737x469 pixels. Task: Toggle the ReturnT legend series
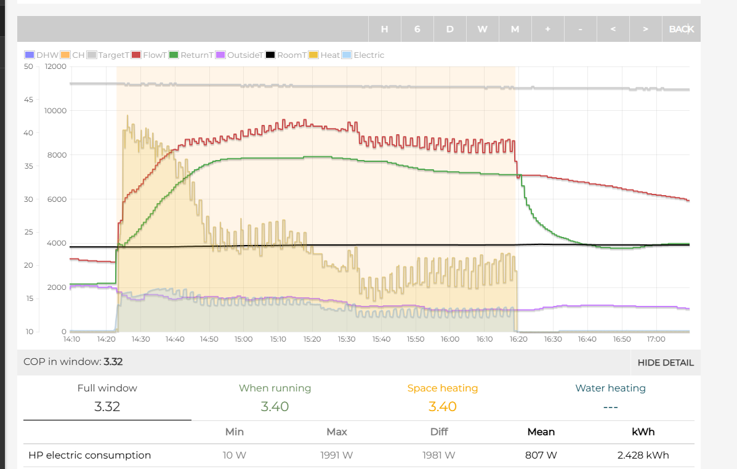[x=191, y=55]
